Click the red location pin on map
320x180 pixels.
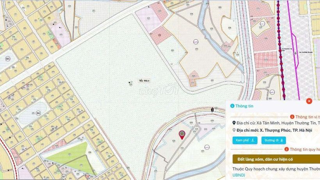click(x=182, y=135)
